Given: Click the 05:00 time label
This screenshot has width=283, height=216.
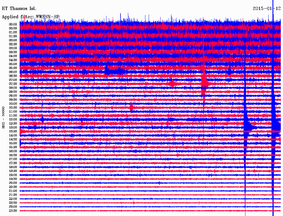Looking at the screenshot, I should point(13,64).
